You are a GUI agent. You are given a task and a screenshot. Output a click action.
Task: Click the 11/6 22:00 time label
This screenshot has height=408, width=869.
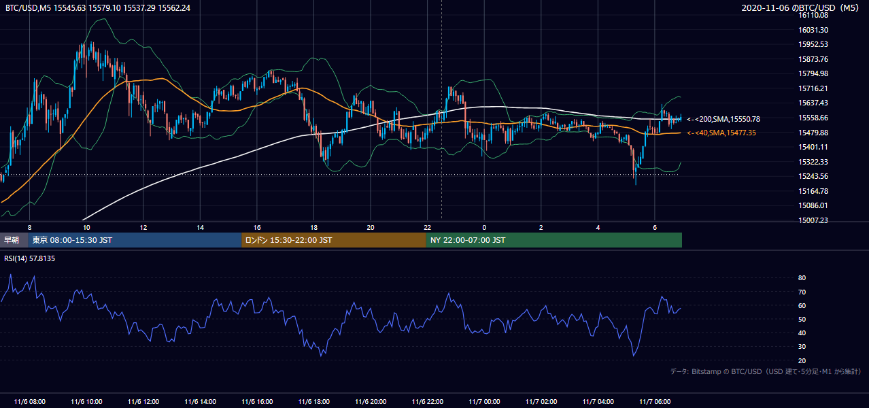pos(427,402)
